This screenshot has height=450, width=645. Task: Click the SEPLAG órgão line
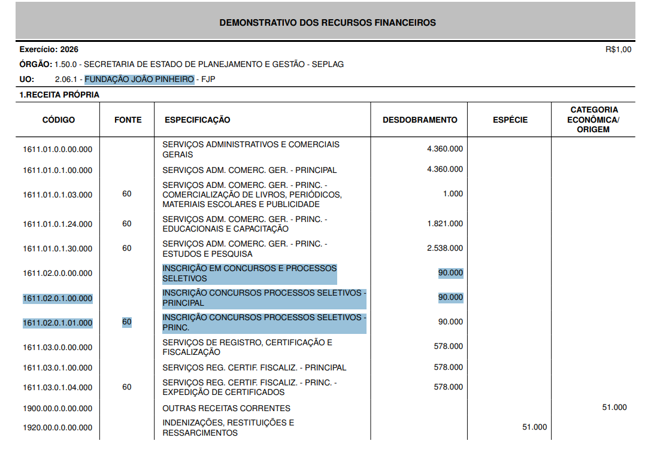(181, 65)
